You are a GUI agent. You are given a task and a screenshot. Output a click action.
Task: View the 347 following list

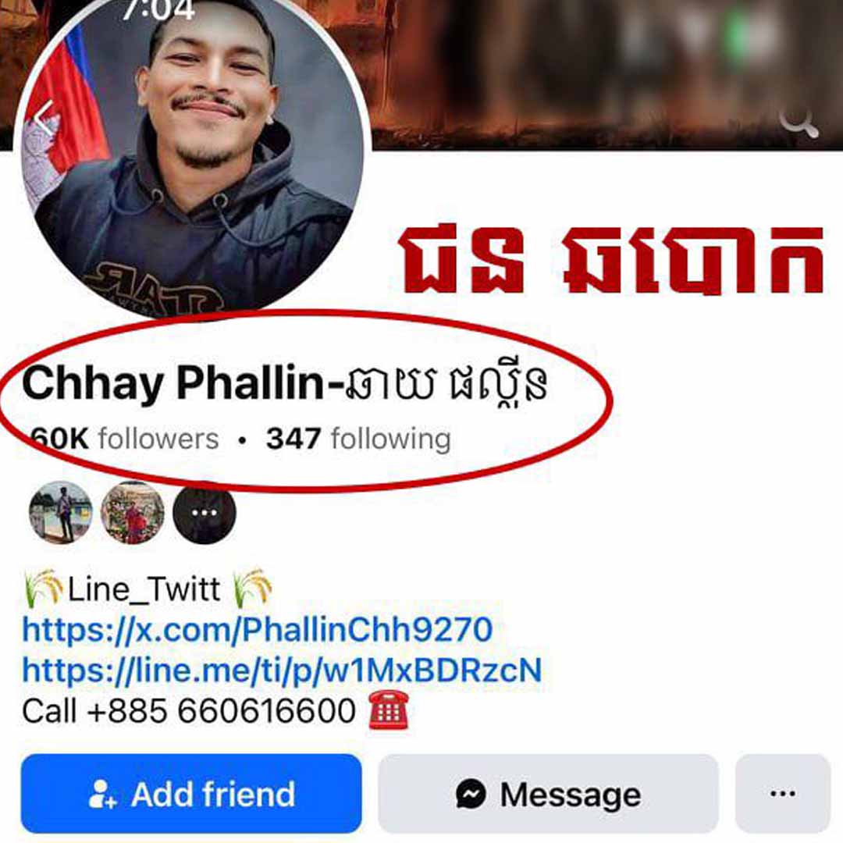358,439
